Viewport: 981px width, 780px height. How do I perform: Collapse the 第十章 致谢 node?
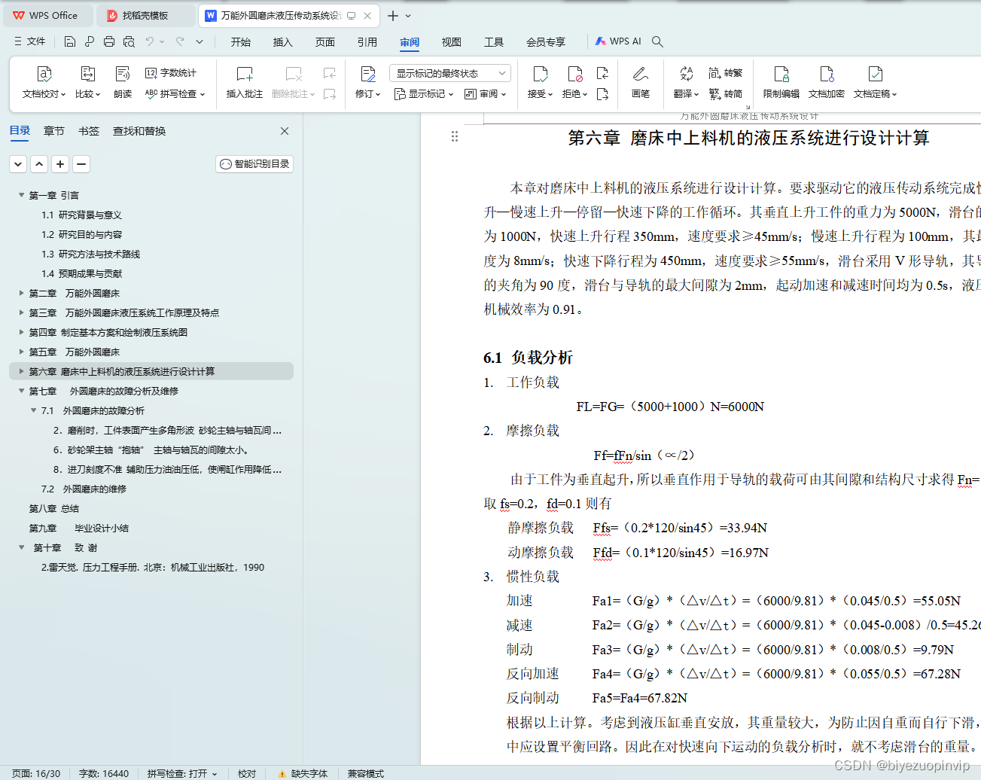(x=21, y=547)
